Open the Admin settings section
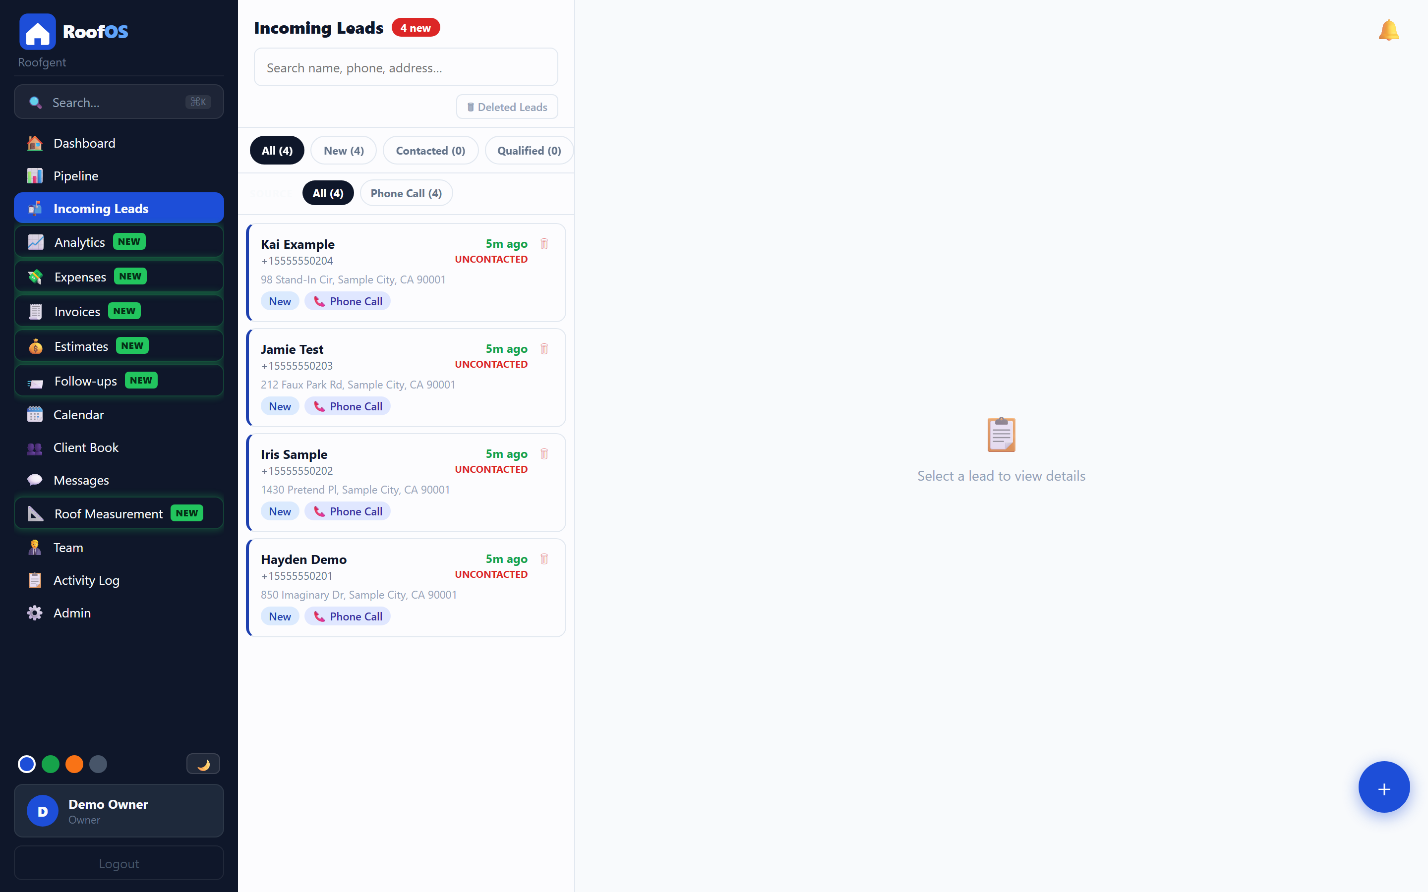Screen dimensions: 1428x892 pyautogui.click(x=72, y=613)
